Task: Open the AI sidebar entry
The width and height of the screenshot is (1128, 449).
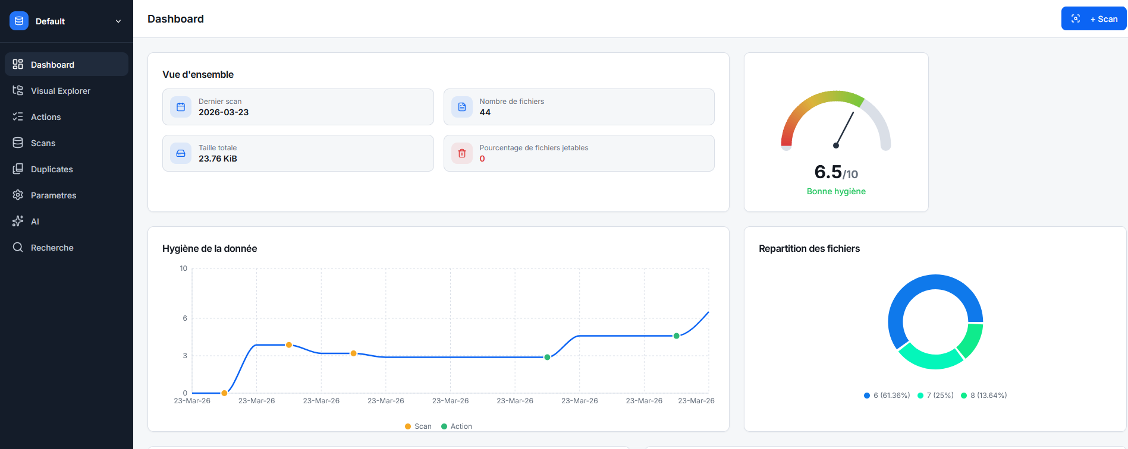Action: [67, 221]
